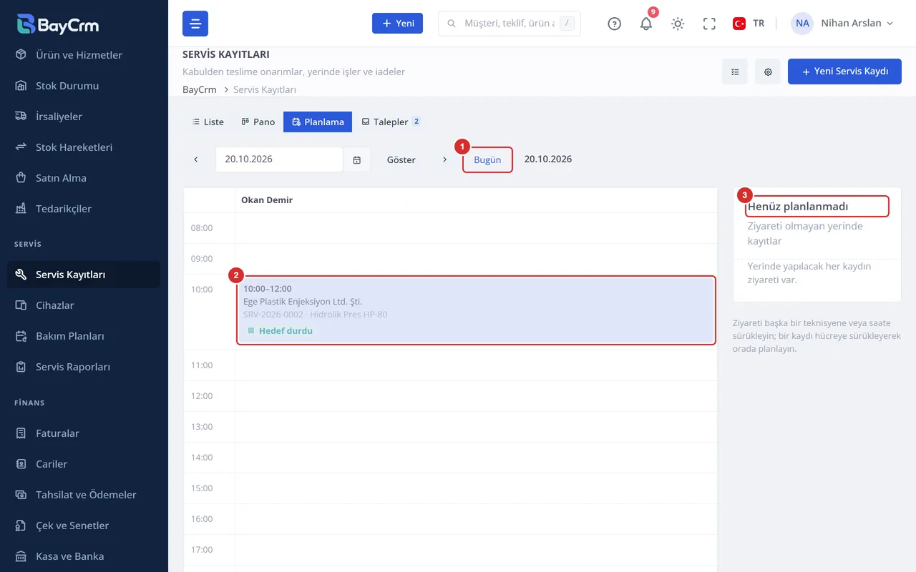Open Tedarikçiler in sidebar
This screenshot has width=916, height=572.
[x=84, y=209]
